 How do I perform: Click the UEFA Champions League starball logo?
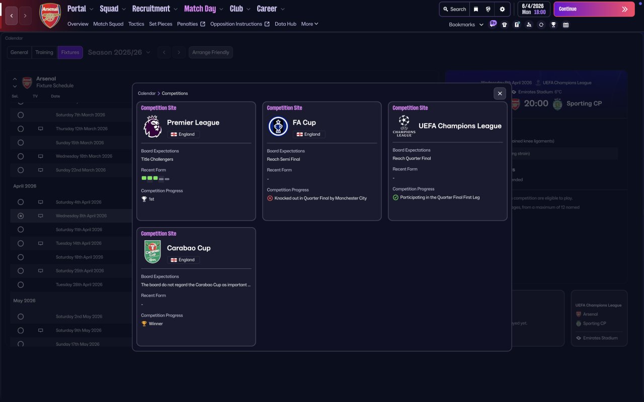[x=404, y=126]
